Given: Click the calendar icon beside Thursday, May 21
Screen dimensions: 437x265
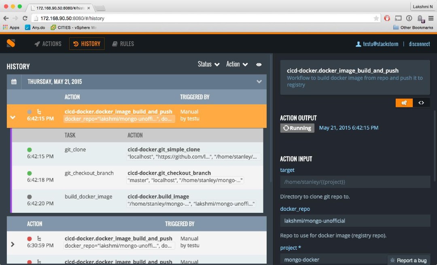Looking at the screenshot, I should coord(14,82).
